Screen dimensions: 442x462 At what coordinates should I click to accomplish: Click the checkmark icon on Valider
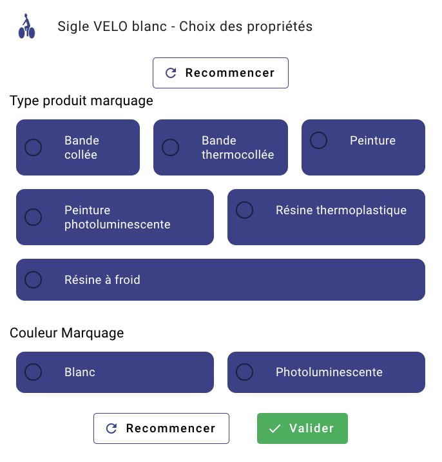click(275, 428)
